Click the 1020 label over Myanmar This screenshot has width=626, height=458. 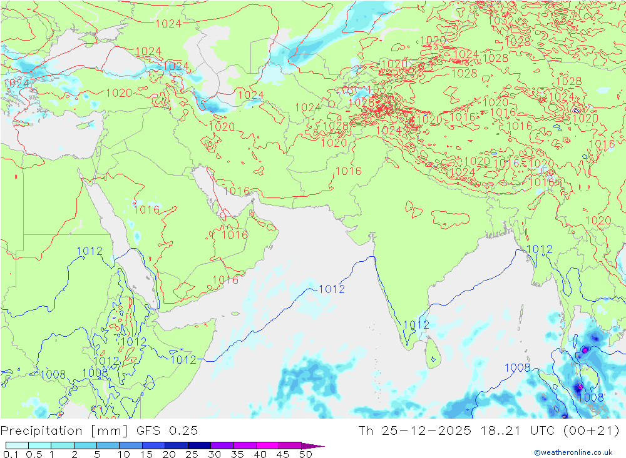click(598, 221)
